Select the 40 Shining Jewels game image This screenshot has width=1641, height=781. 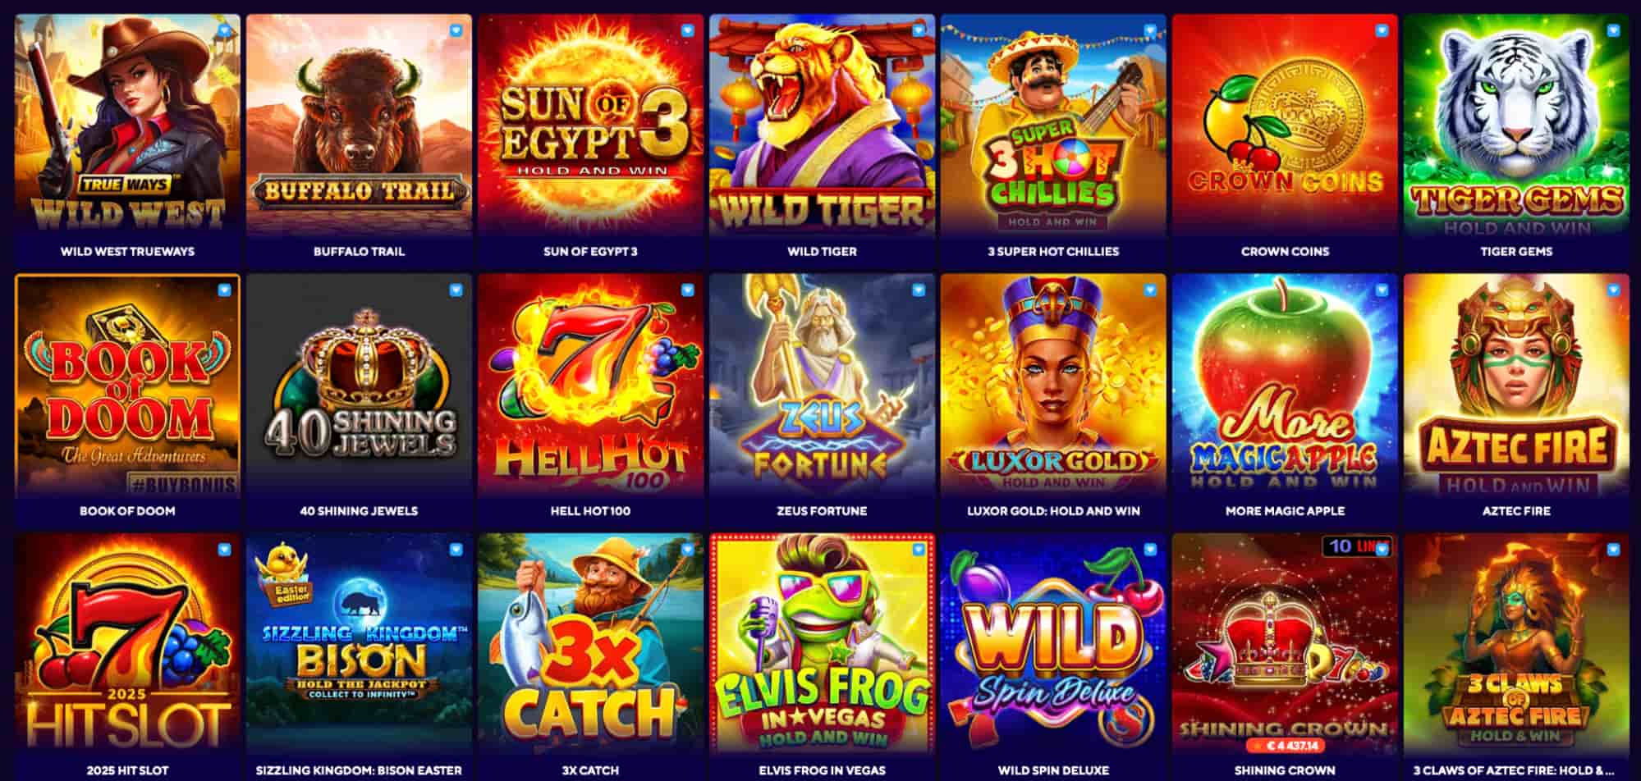coord(359,385)
